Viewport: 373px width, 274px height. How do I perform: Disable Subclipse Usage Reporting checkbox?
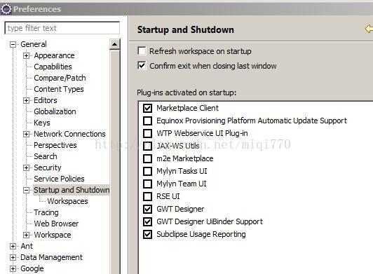[147, 234]
